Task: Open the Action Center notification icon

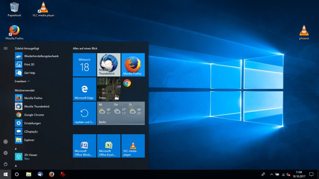Action: [311, 174]
